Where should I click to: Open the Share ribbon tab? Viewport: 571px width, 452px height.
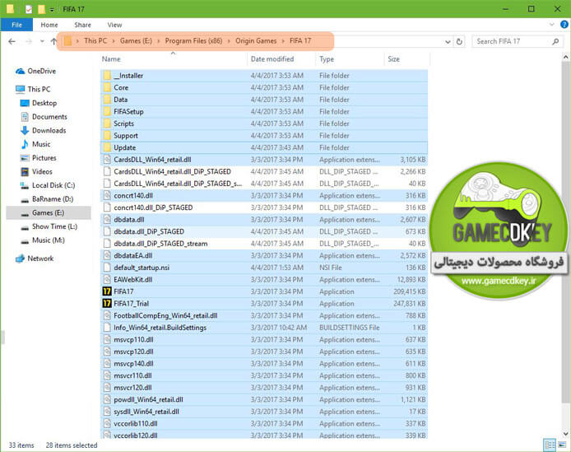tap(82, 25)
